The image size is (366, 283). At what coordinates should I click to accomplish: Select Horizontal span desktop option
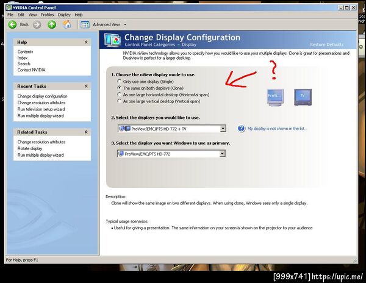coord(120,95)
